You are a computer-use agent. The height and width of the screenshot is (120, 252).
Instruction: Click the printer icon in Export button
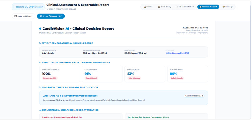pos(41,16)
